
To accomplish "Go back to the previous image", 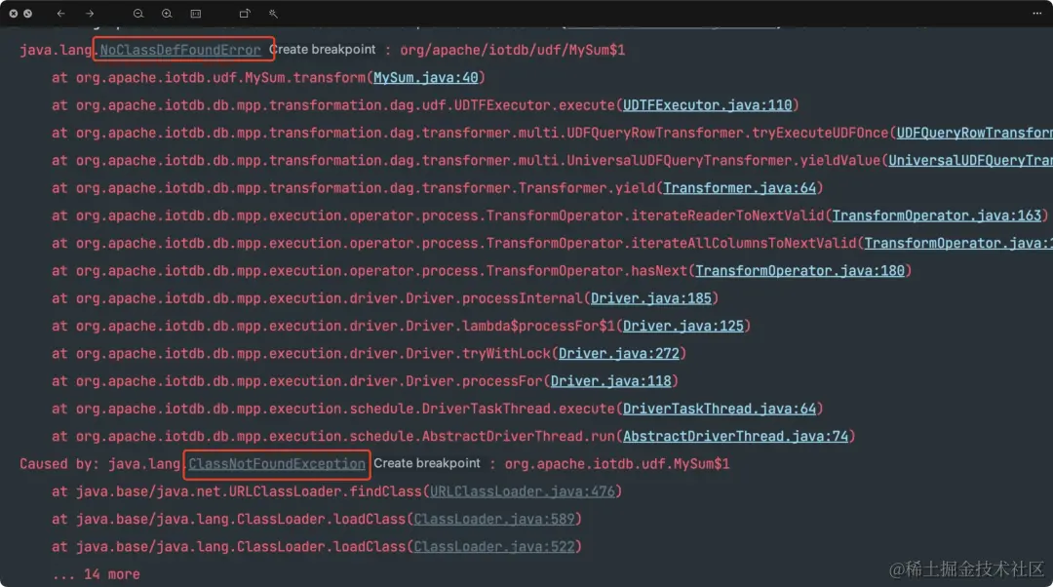I will pyautogui.click(x=60, y=14).
